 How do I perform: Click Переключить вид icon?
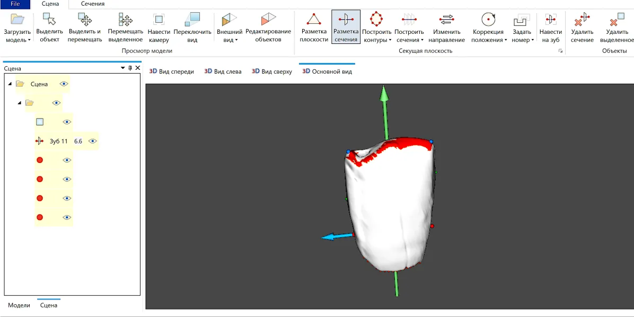[192, 20]
